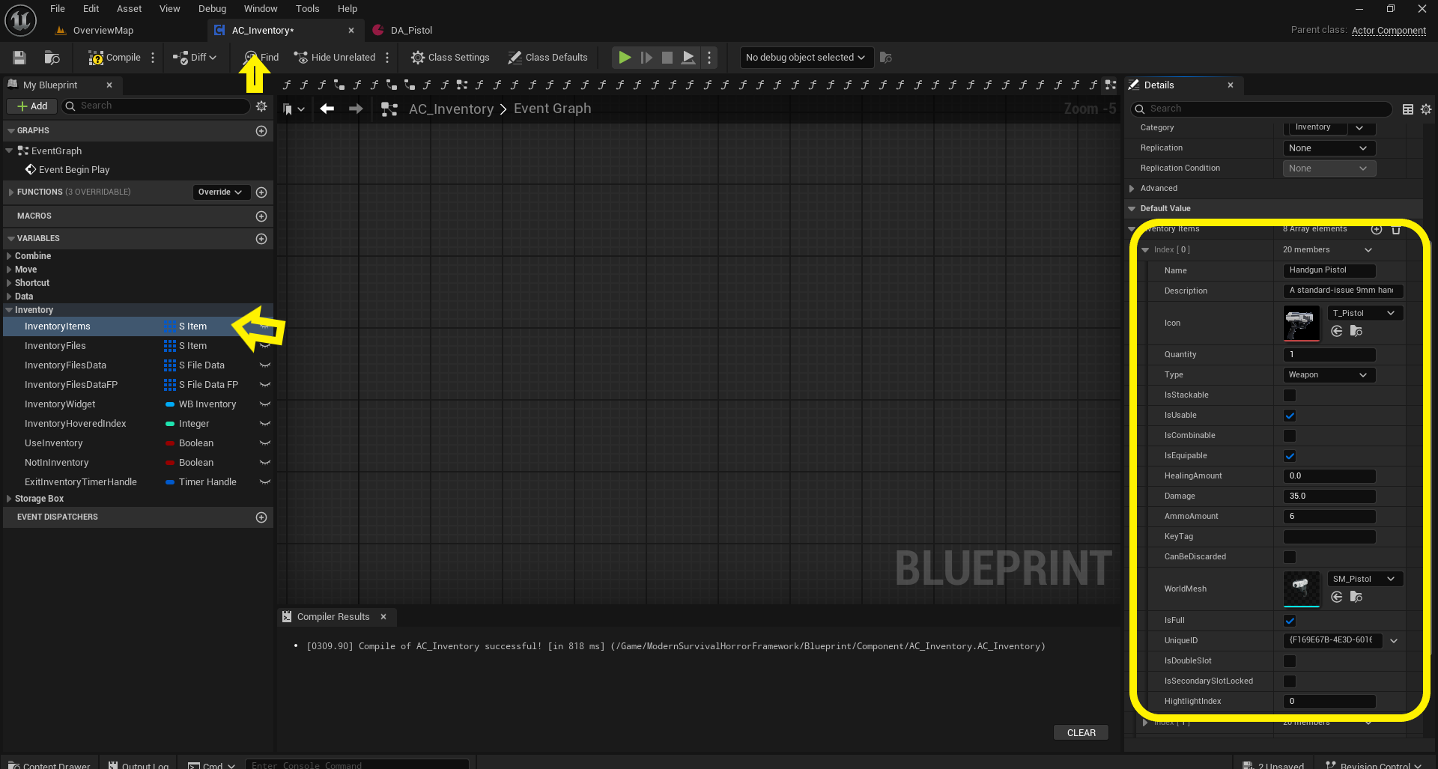Open My Blueprint settings gear
Viewport: 1438px width, 769px height.
pos(261,106)
